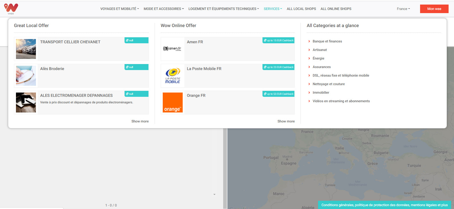Open Vidéos en streaming et abonnements
This screenshot has width=454, height=209.
coord(341,101)
